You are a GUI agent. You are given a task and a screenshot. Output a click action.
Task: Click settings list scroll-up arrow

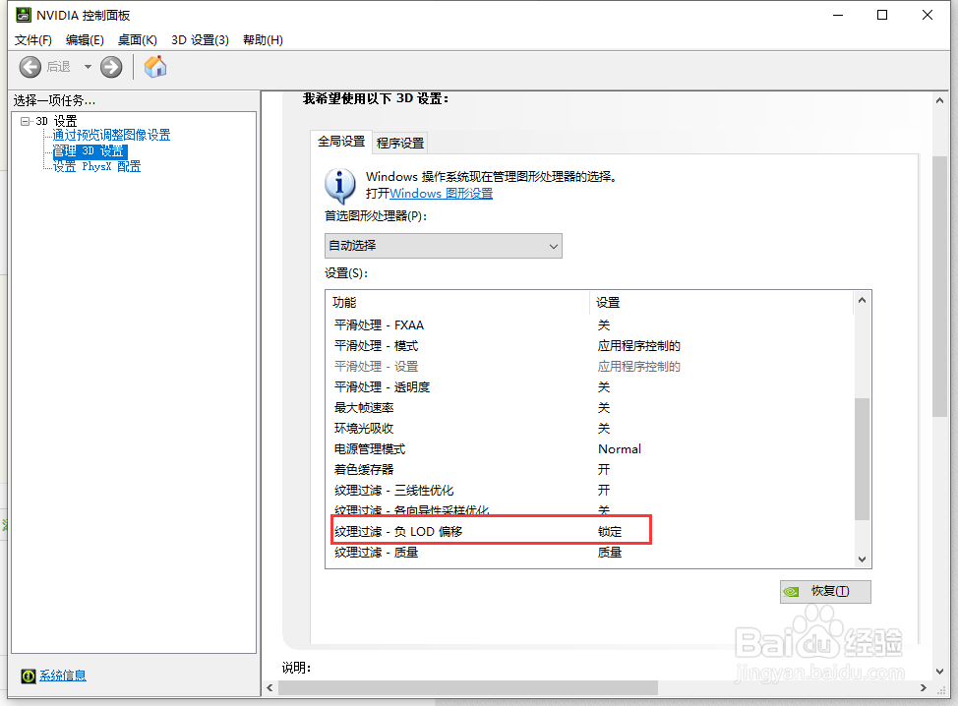tap(862, 300)
